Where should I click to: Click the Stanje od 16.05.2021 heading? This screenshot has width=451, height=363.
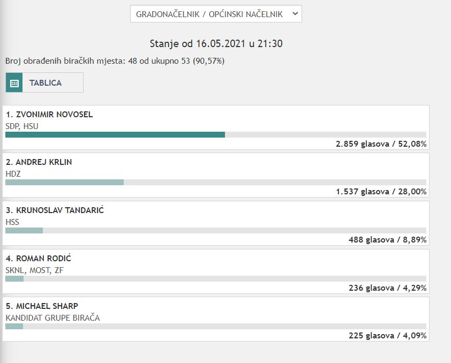pyautogui.click(x=216, y=44)
